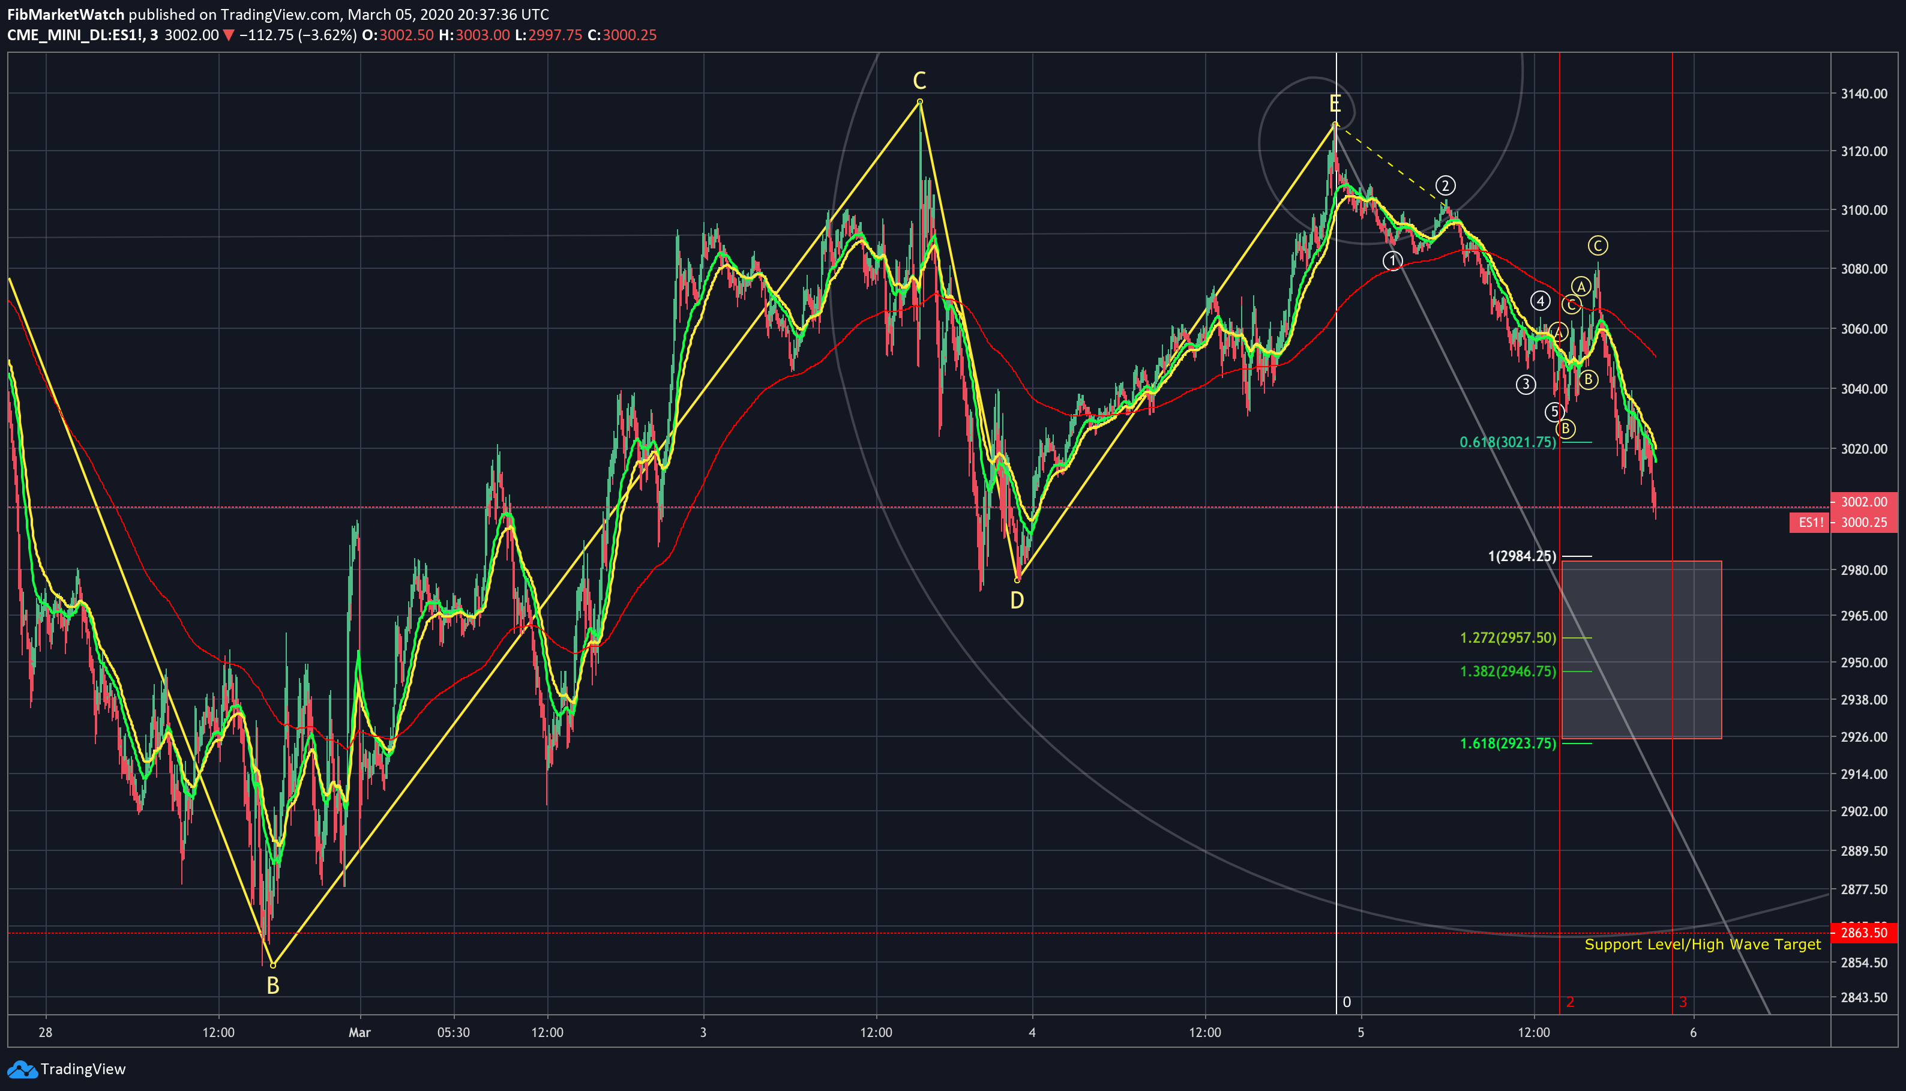
Task: Click the 1.382(2946.75) Fibonacci level label
Action: [x=1508, y=672]
